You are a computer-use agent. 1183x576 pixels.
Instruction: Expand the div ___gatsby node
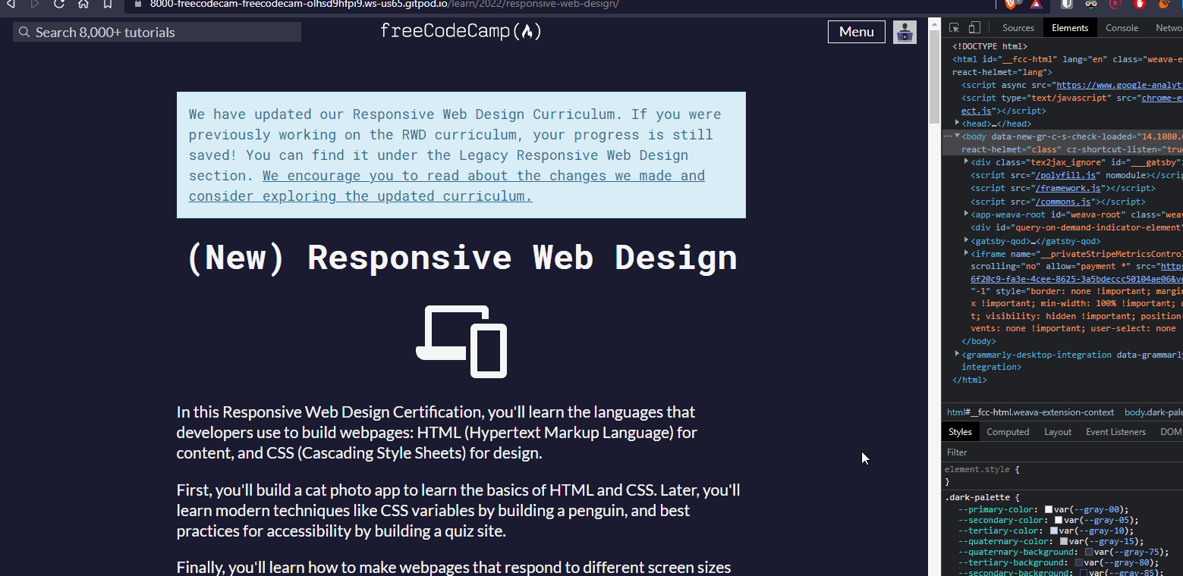pyautogui.click(x=966, y=161)
